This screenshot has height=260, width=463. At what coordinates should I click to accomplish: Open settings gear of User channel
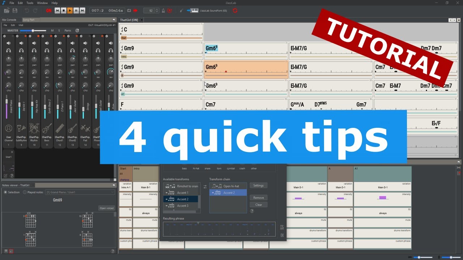tap(5, 36)
